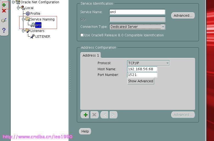
Task: Click Advanced button in Service Identification
Action: tap(183, 16)
